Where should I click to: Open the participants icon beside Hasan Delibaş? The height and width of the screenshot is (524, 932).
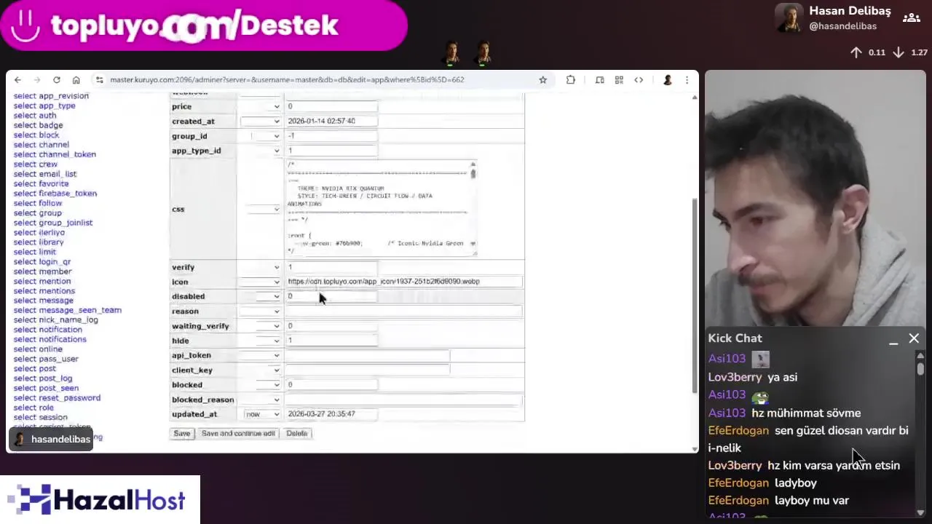click(912, 17)
